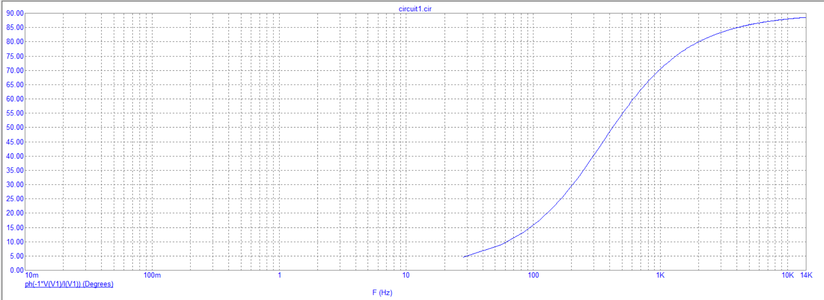Select the circuit1.cir plot title

(x=415, y=9)
